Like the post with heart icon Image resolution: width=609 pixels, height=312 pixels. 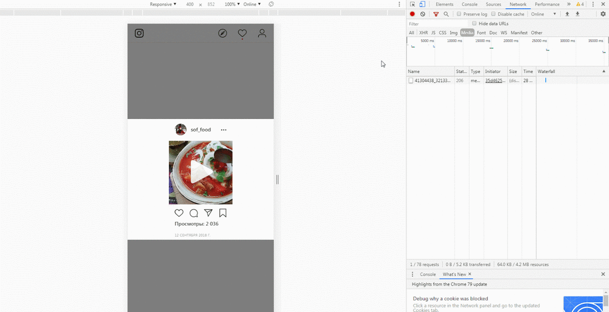(179, 213)
